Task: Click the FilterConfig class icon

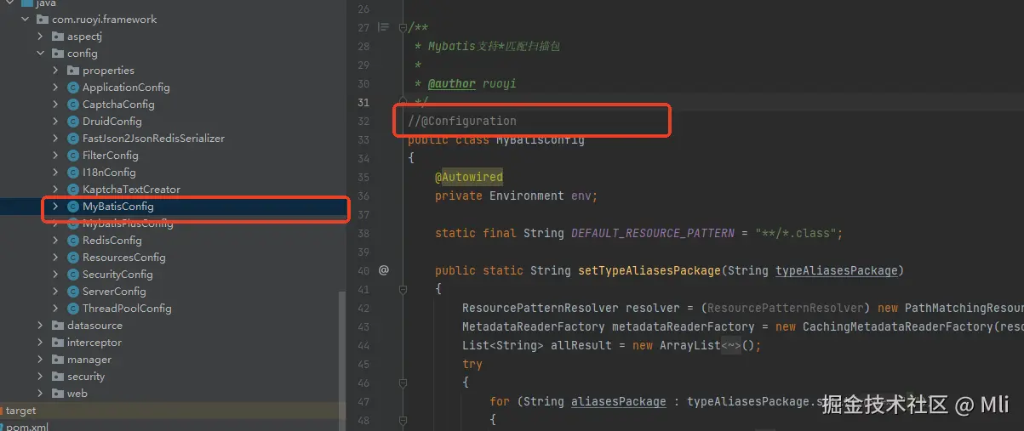Action: (73, 155)
